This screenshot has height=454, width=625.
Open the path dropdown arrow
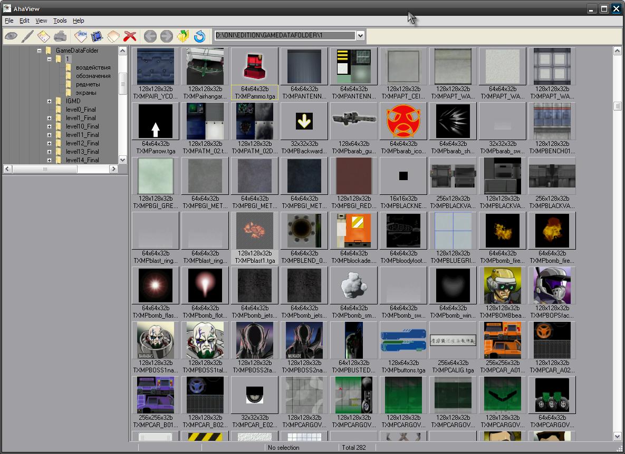360,36
